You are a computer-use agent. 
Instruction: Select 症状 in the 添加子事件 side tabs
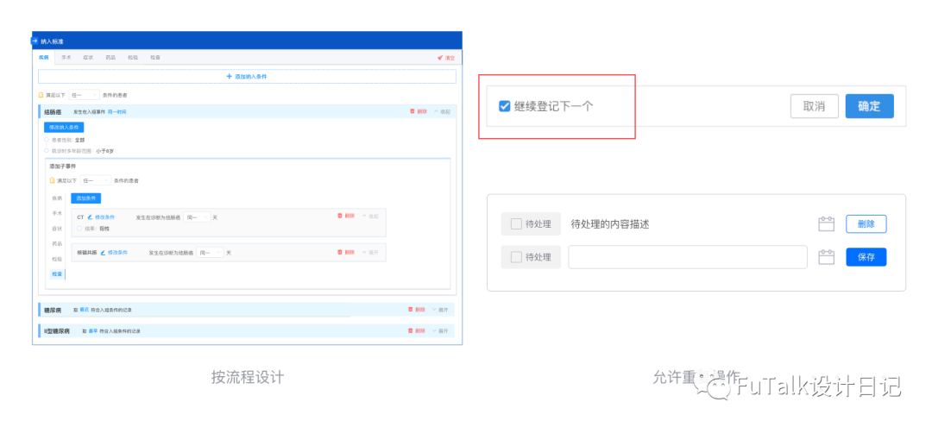point(57,229)
